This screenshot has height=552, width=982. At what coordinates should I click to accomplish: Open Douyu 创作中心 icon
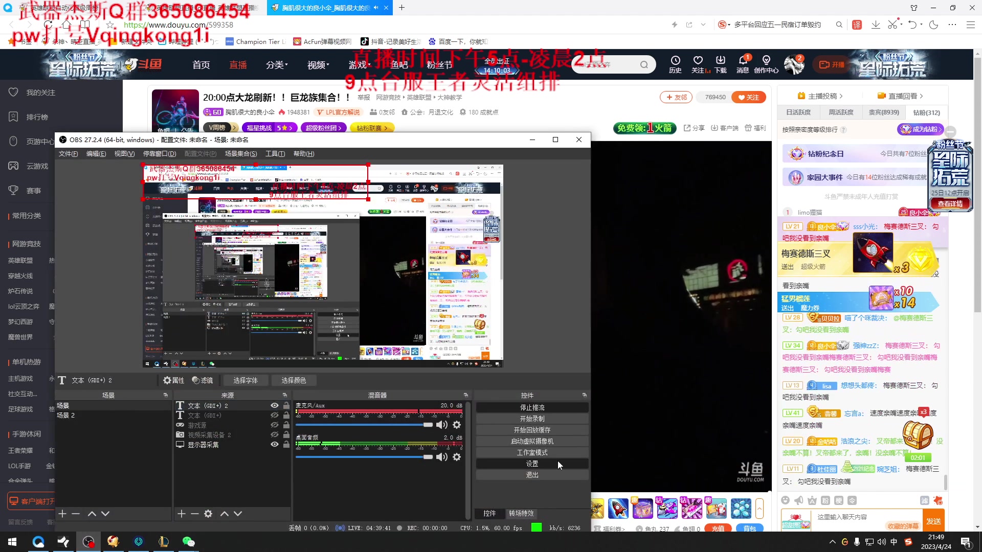click(x=766, y=64)
